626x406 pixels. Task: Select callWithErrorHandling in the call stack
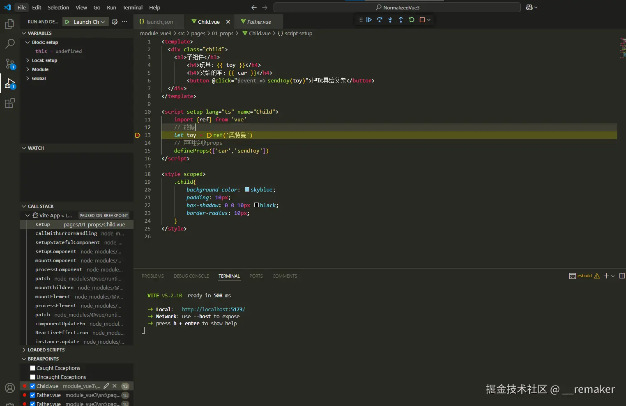pyautogui.click(x=66, y=233)
